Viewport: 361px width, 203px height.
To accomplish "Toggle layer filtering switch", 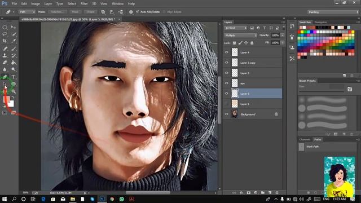I will [283, 28].
